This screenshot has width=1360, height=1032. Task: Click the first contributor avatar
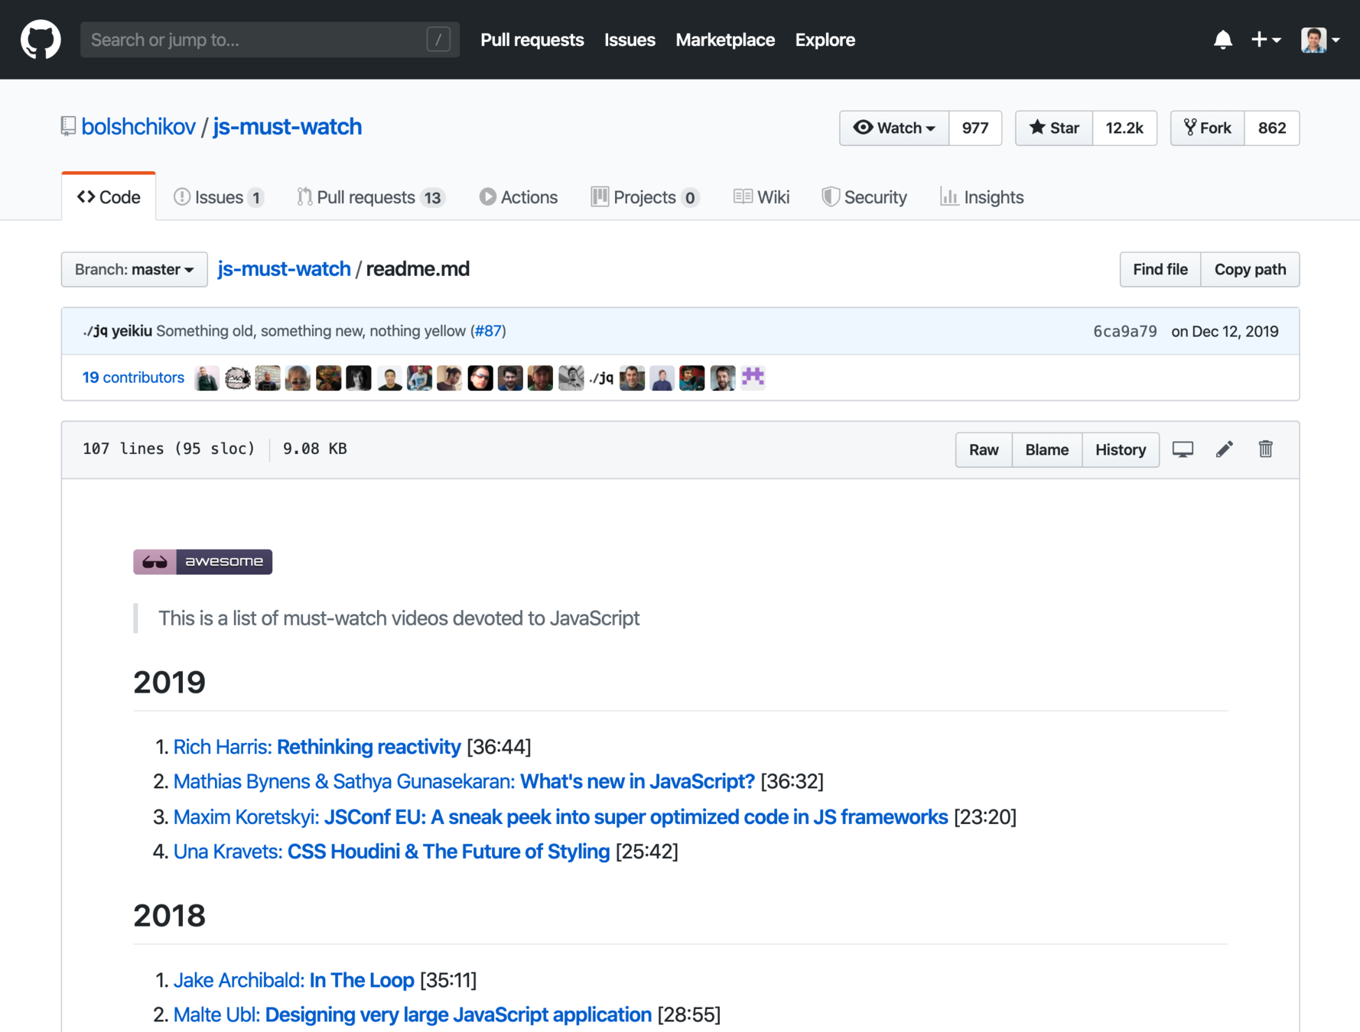click(207, 378)
